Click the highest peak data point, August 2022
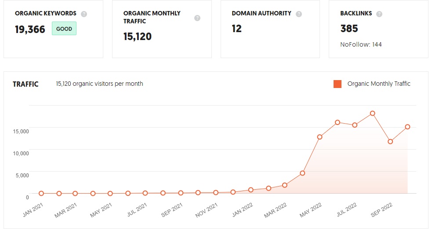432x242 pixels. pos(373,113)
